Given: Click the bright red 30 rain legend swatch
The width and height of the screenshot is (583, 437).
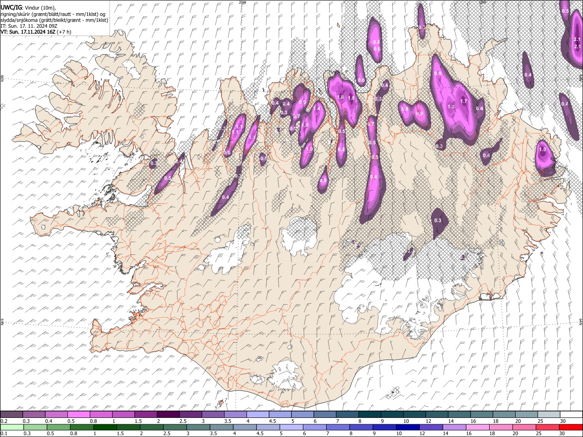Looking at the screenshot, I should (571, 427).
